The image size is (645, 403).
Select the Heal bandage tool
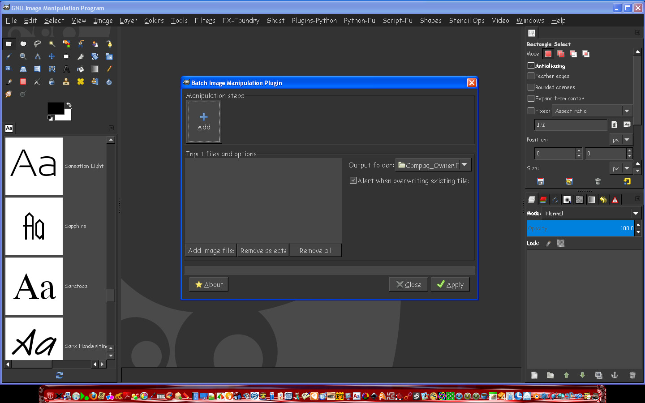(x=80, y=81)
